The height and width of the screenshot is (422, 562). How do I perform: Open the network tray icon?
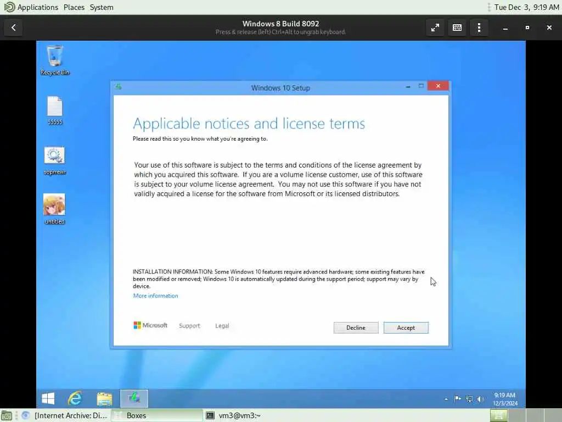[469, 399]
